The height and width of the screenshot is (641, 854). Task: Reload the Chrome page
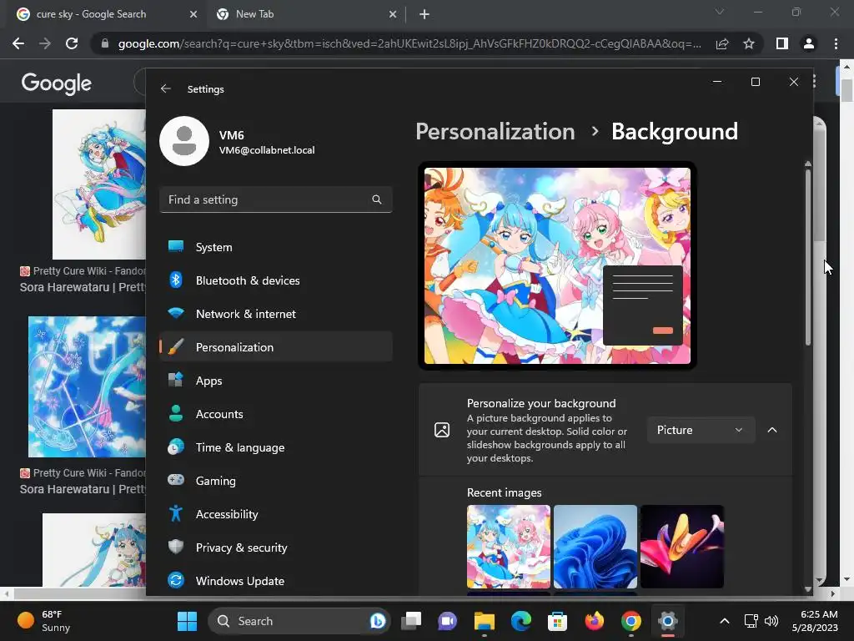(x=72, y=43)
